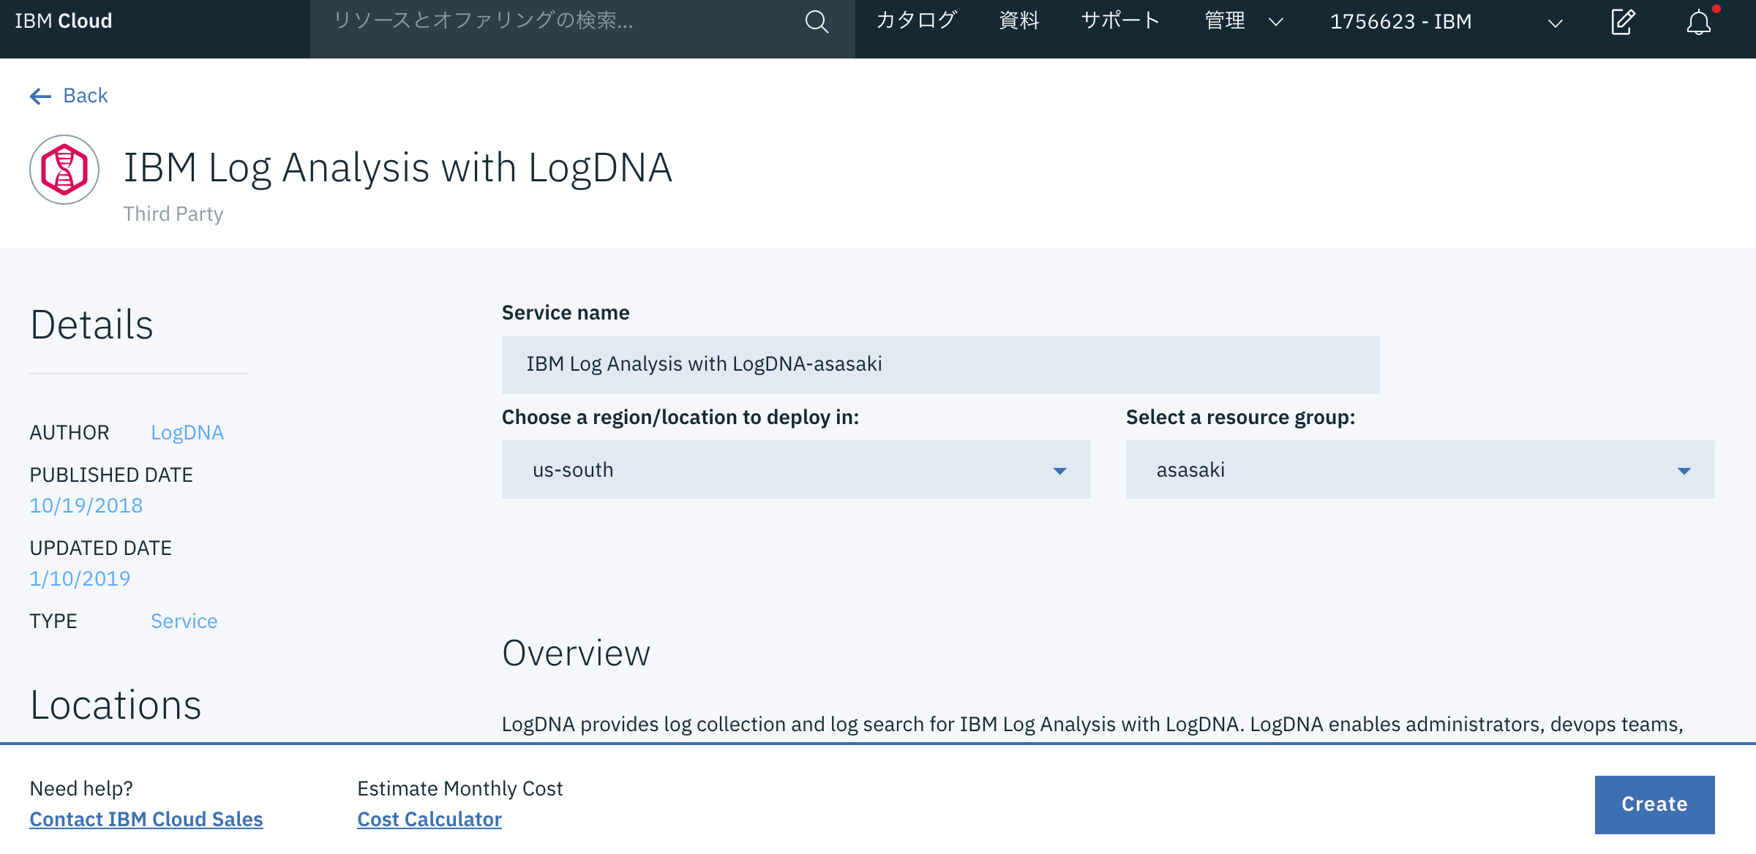Click the search magnifier icon
This screenshot has height=854, width=1756.
(x=817, y=21)
